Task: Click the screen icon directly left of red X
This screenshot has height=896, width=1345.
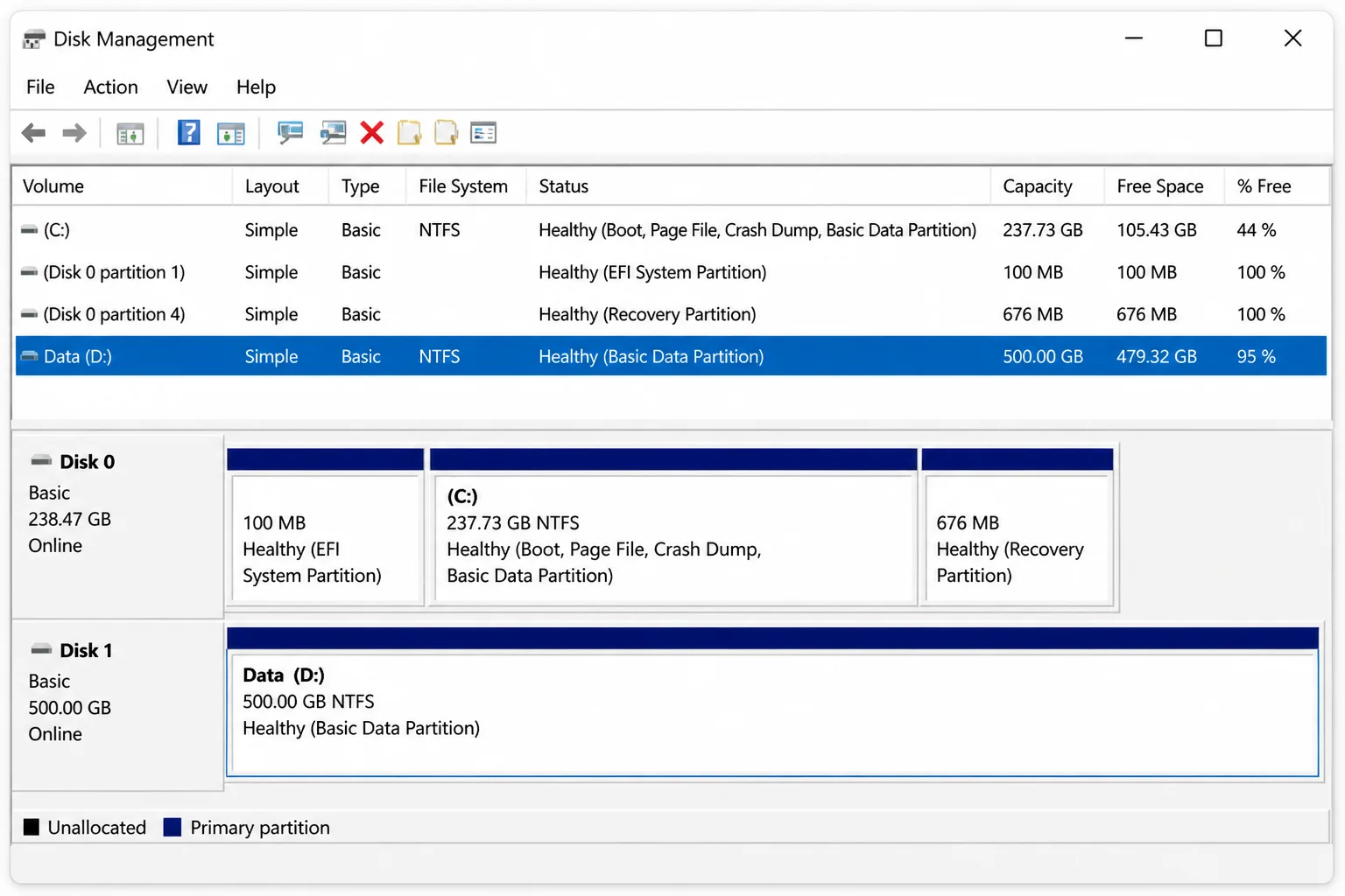Action: (333, 133)
